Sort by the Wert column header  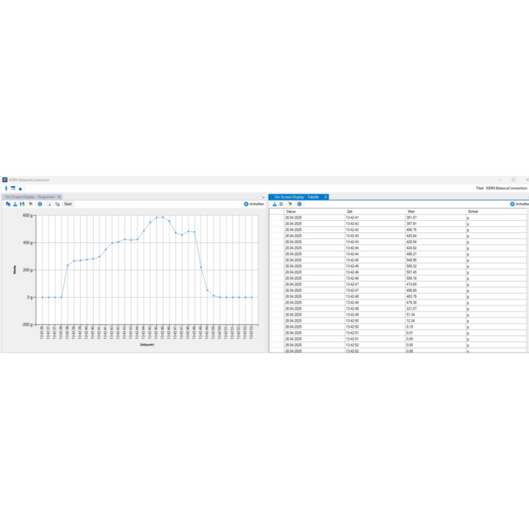click(x=411, y=211)
